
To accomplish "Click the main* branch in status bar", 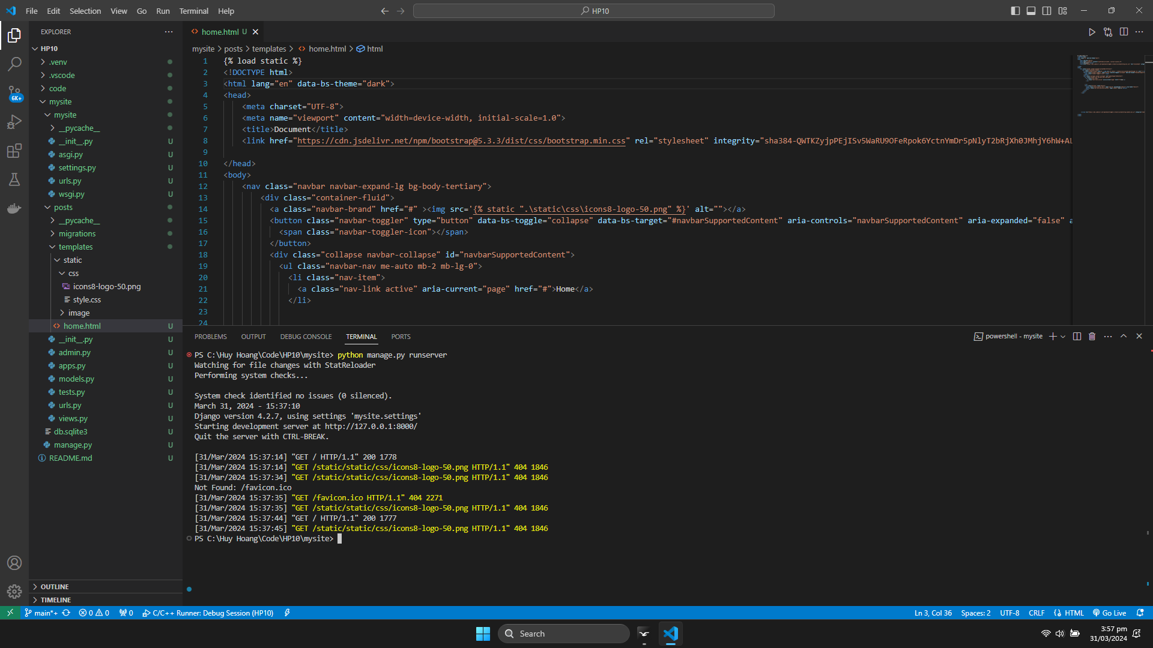I will (x=41, y=613).
